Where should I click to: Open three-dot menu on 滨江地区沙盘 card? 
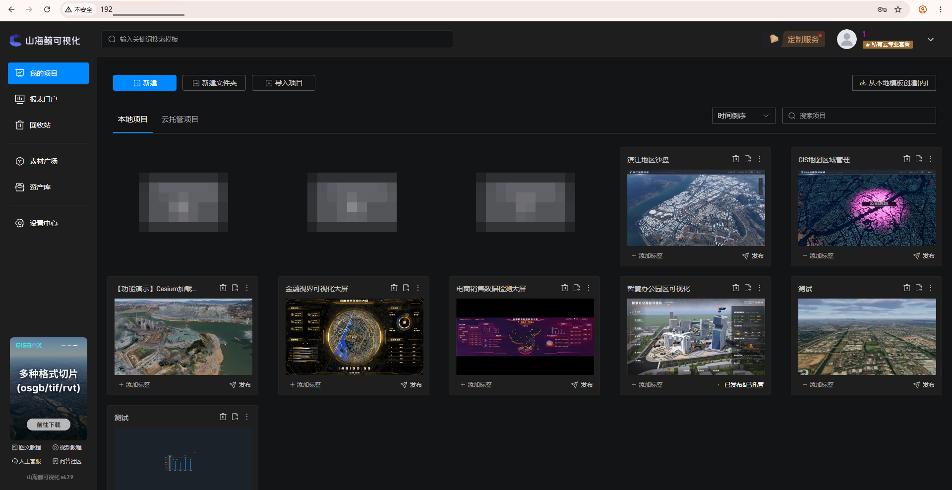(760, 159)
